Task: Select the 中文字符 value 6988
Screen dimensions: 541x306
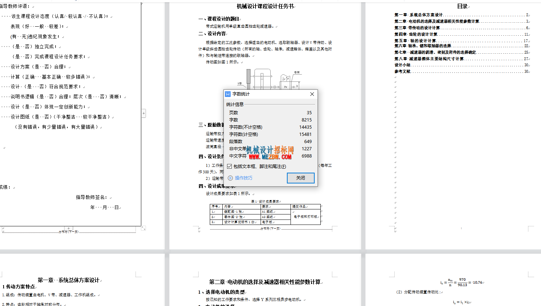Action: tap(307, 156)
